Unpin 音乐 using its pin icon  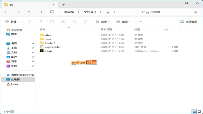point(33,61)
